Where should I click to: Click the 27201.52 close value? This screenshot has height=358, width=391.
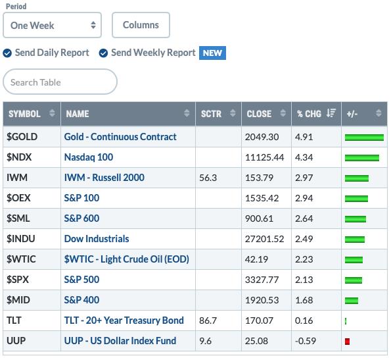click(x=264, y=239)
